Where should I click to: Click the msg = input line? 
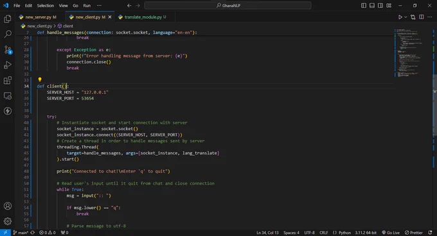(89, 196)
